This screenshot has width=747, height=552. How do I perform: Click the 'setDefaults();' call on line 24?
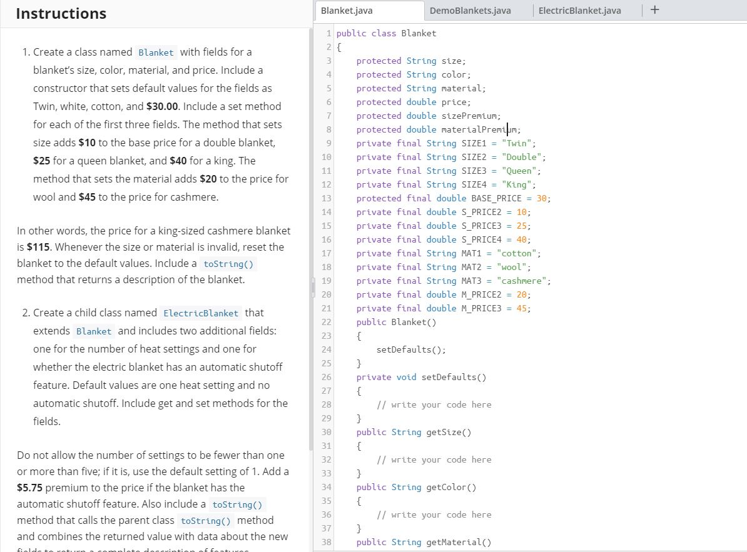tap(411, 350)
